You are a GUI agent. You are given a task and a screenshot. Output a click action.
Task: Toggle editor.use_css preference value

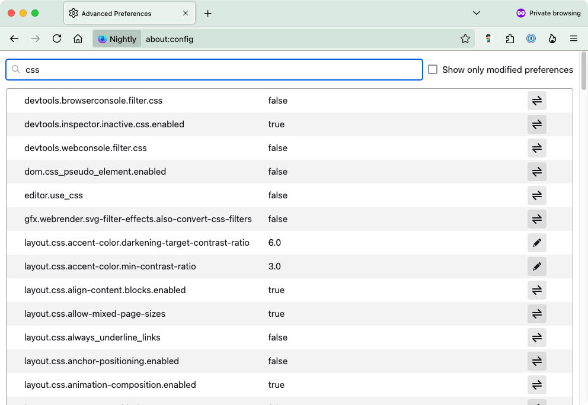click(x=536, y=195)
